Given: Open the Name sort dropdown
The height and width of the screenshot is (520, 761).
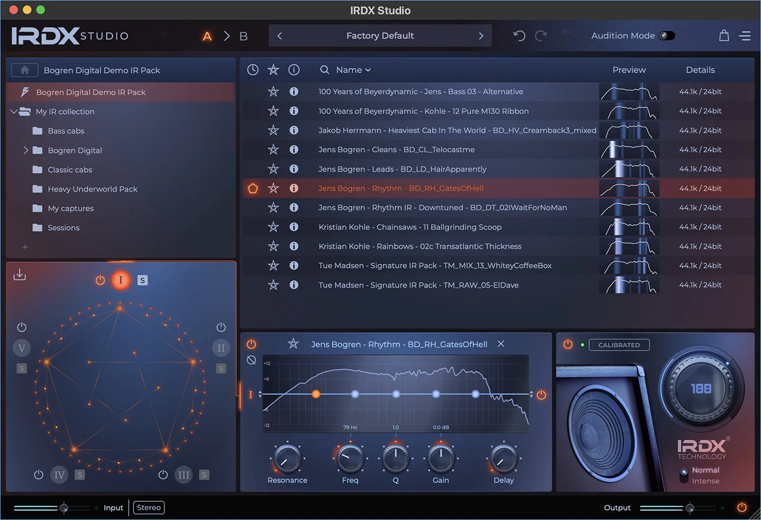Looking at the screenshot, I should click(x=354, y=70).
